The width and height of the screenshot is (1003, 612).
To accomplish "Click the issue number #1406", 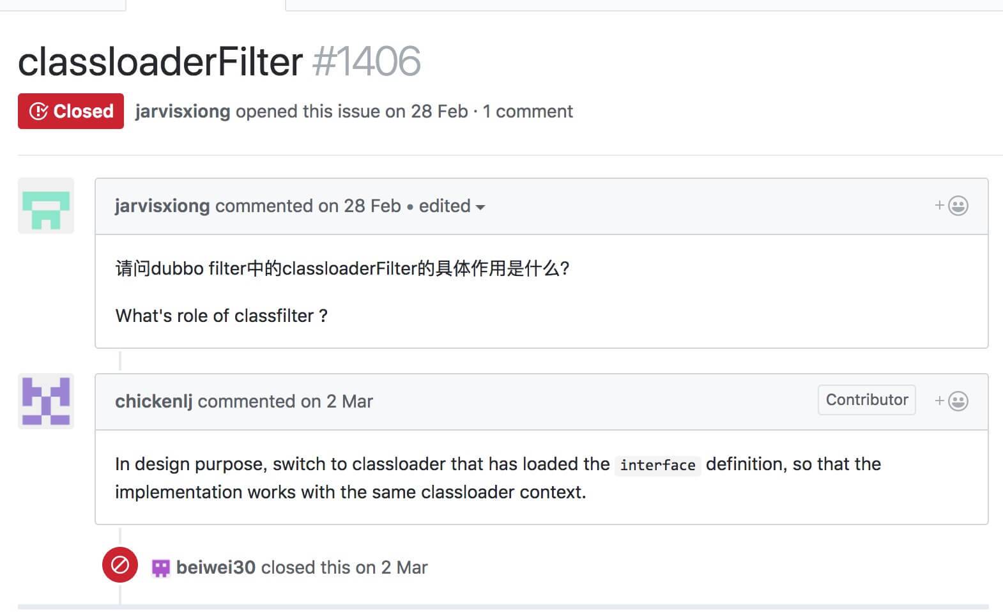I will point(367,61).
